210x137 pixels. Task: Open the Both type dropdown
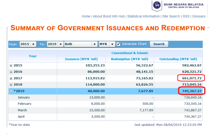(x=80, y=44)
